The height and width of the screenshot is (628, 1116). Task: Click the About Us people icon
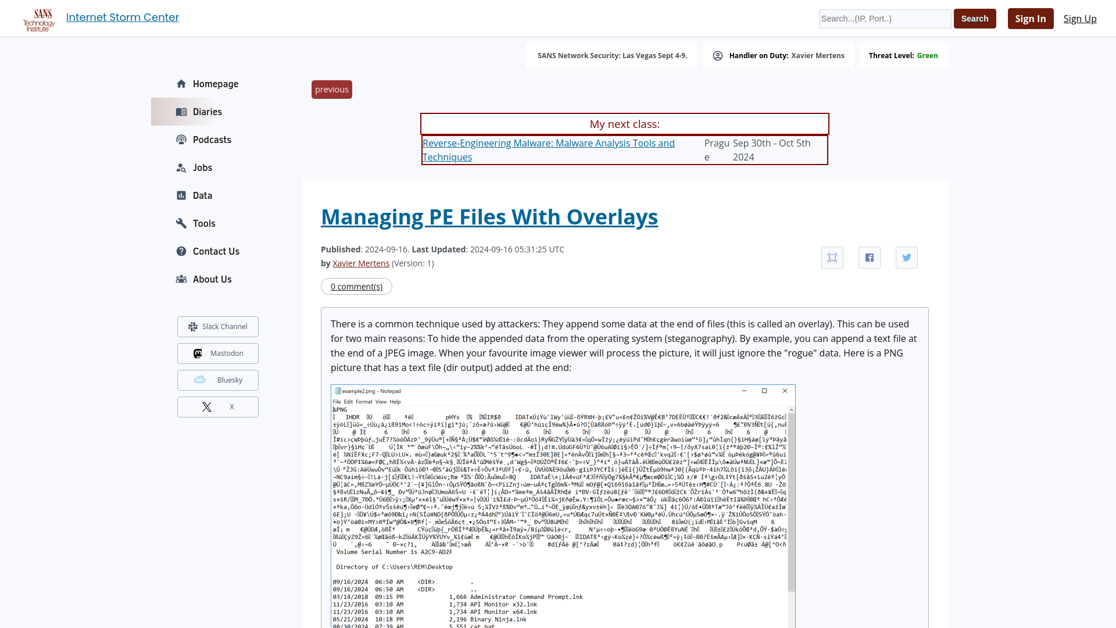click(181, 279)
